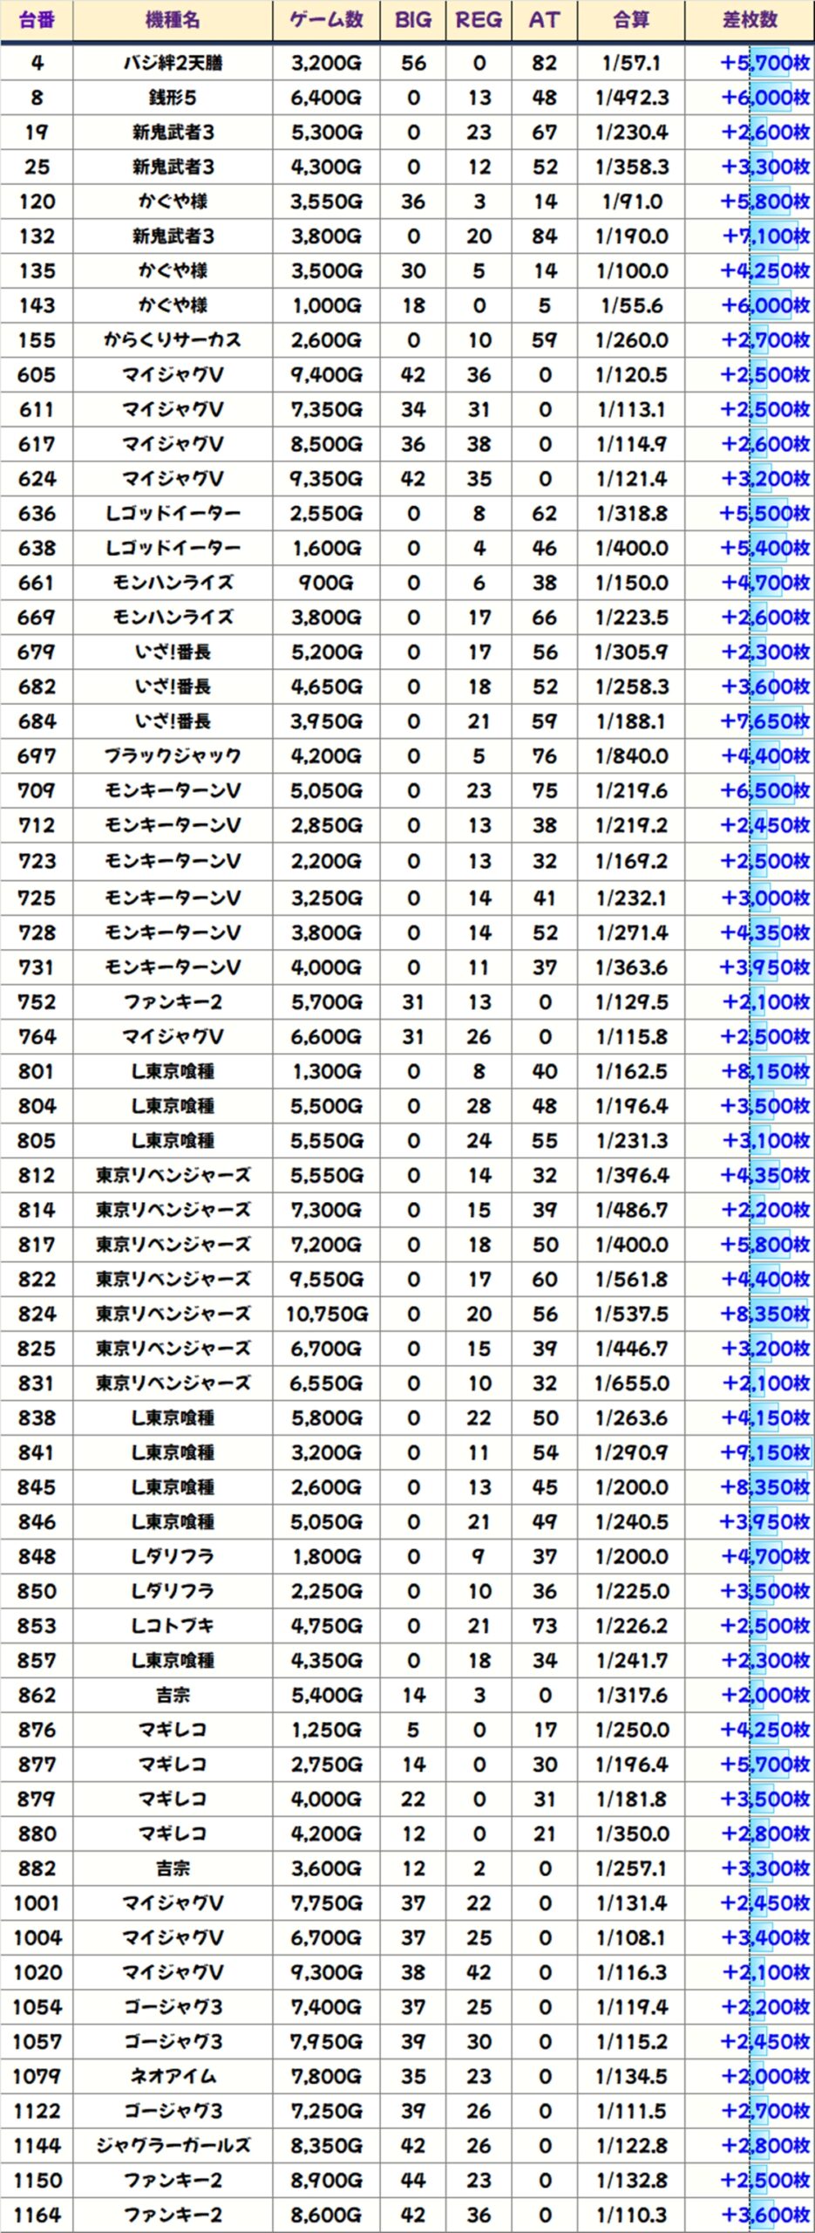Sort by the 差枚数 column header
Viewport: 815px width, 2233px height.
[x=750, y=20]
